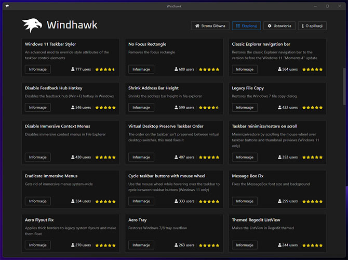Image resolution: width=348 pixels, height=260 pixels.
Task: Click star rating of Windows 11 Taskbar Styler
Action: 105,69
